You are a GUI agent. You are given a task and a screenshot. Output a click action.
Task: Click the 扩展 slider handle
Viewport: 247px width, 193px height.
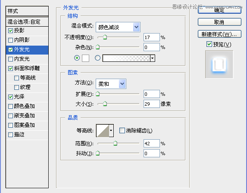98,94
